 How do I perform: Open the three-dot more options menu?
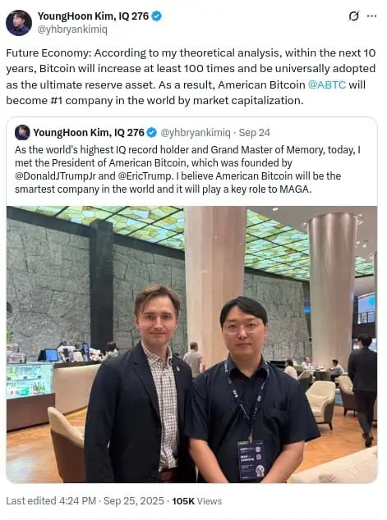click(371, 16)
